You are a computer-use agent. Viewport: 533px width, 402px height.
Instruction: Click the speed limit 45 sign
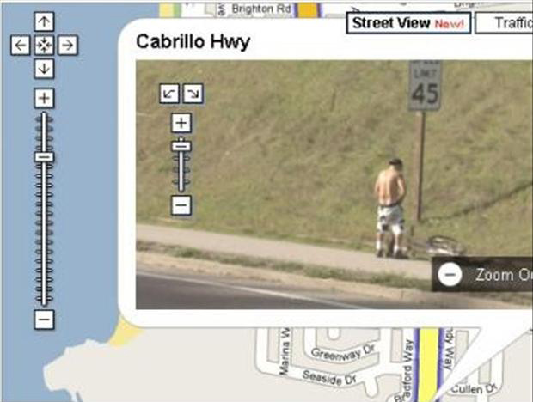425,86
